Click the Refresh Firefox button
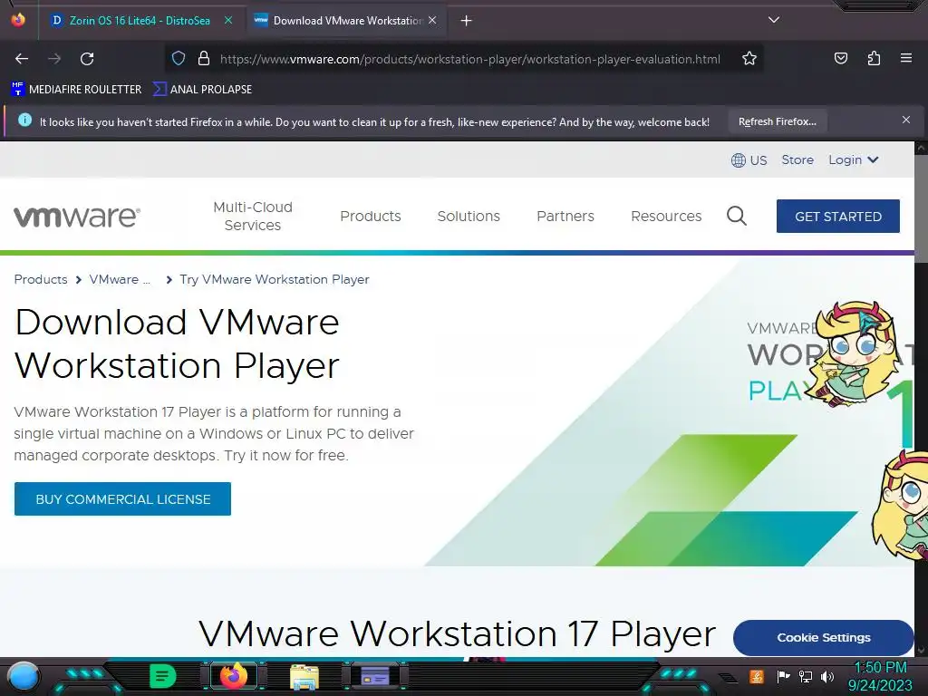The image size is (928, 696). pos(777,122)
